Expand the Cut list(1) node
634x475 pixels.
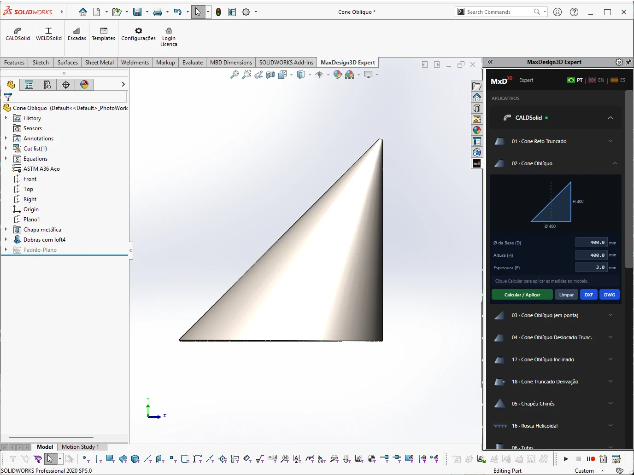(x=6, y=149)
